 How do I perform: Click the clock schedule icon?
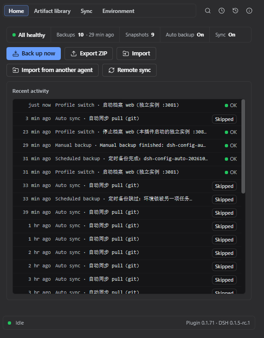pos(222,11)
